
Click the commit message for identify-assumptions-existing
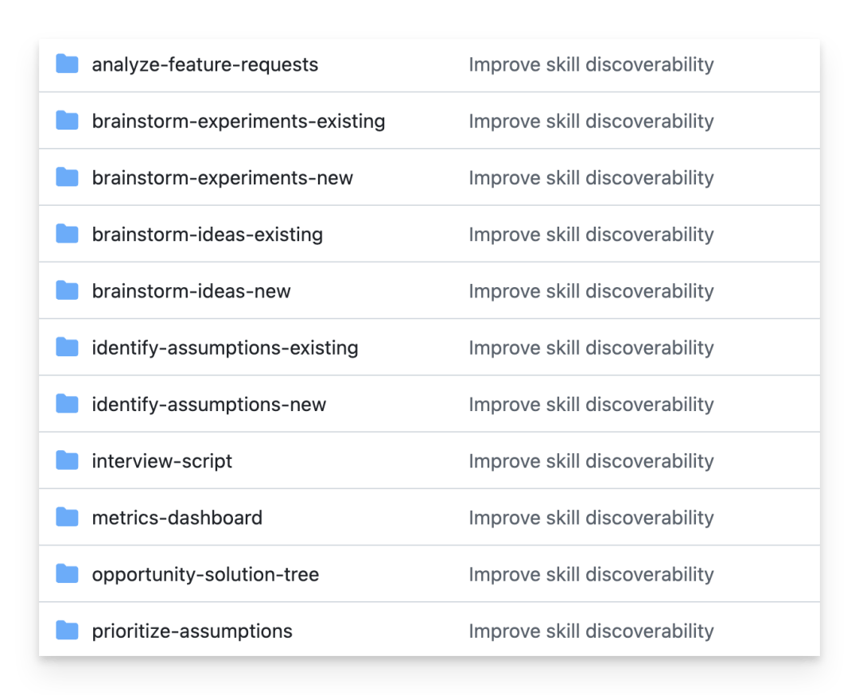[591, 347]
